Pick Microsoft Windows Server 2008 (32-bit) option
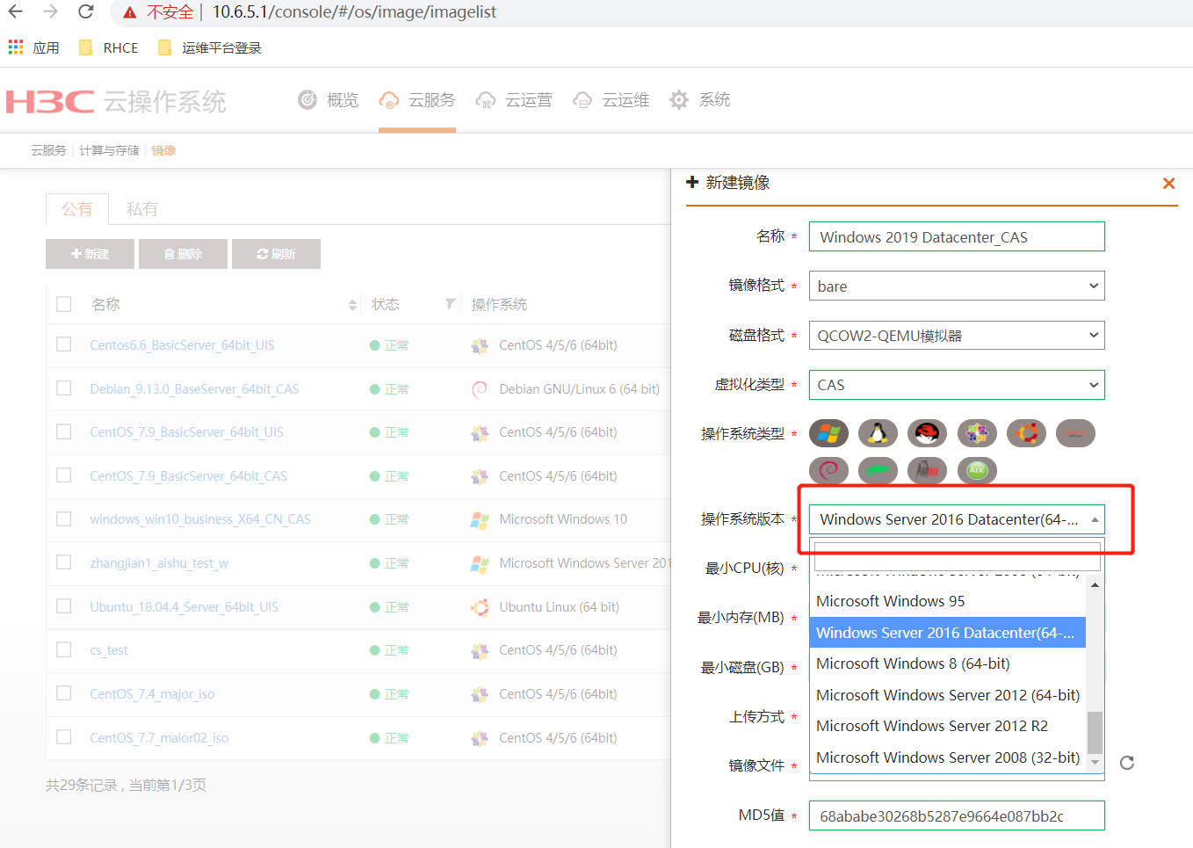The height and width of the screenshot is (848, 1193). [948, 757]
